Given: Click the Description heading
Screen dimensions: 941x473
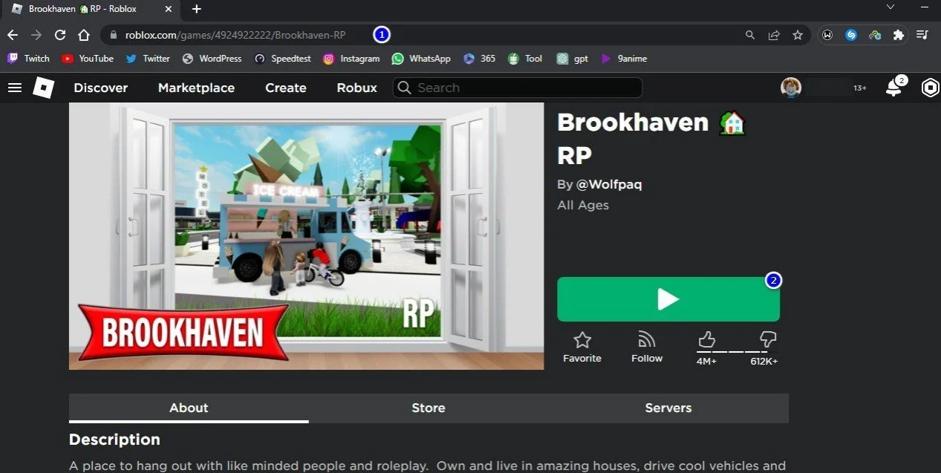Looking at the screenshot, I should pos(114,440).
